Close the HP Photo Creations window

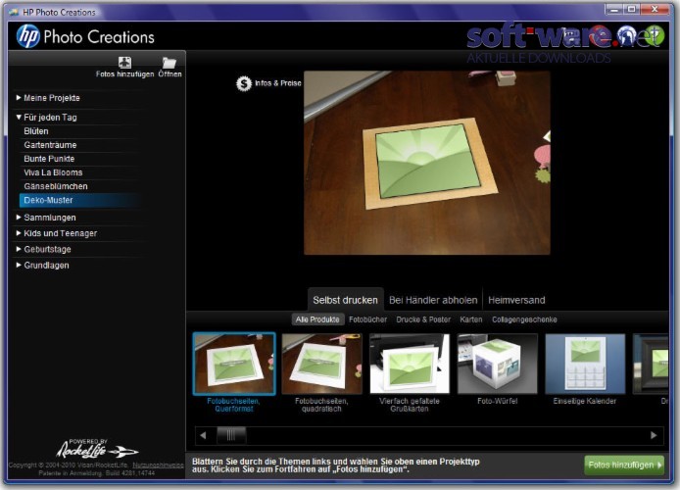(x=655, y=9)
